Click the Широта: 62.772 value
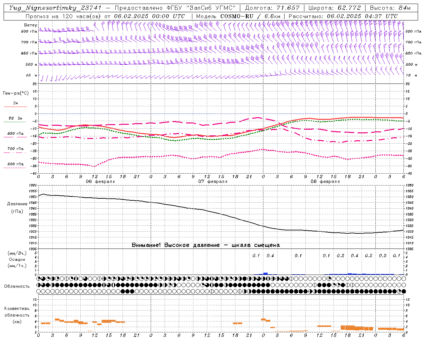This screenshot has width=423, height=338. [x=334, y=8]
